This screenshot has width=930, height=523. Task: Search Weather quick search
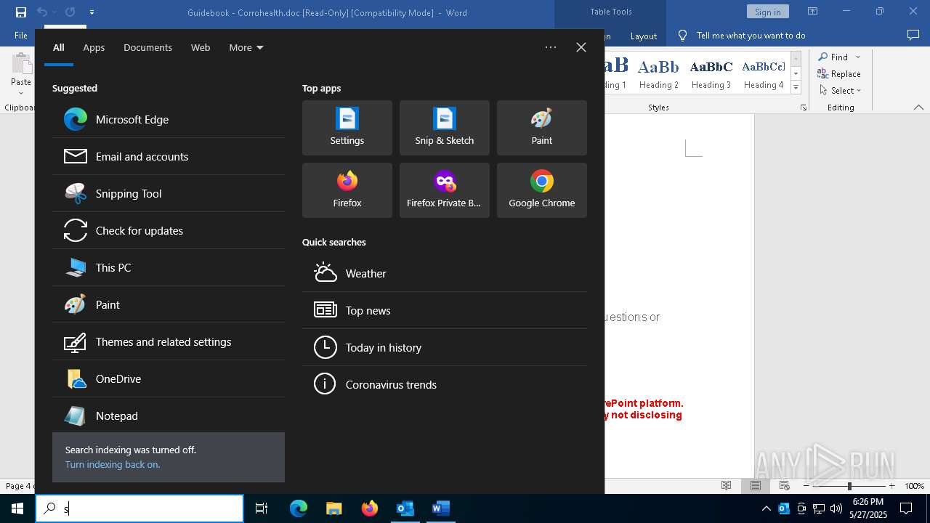tap(445, 273)
